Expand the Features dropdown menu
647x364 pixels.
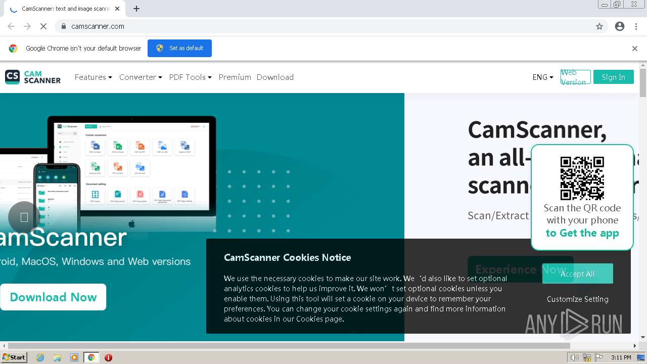(x=93, y=77)
